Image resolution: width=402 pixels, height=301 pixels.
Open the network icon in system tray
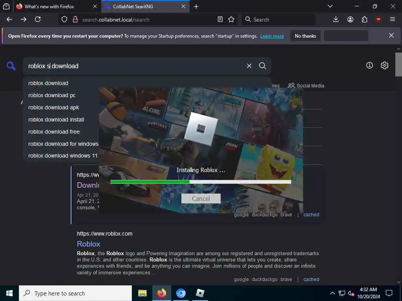click(x=342, y=293)
